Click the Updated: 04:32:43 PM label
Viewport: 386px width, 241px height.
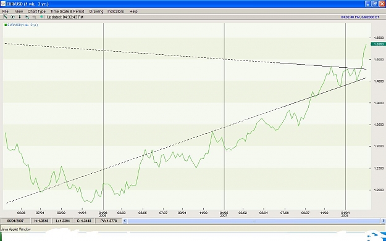click(65, 17)
